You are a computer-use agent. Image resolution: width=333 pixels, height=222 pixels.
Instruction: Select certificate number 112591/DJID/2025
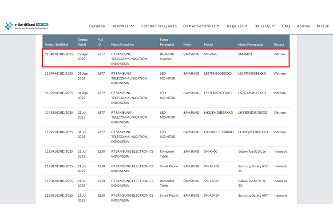click(59, 151)
